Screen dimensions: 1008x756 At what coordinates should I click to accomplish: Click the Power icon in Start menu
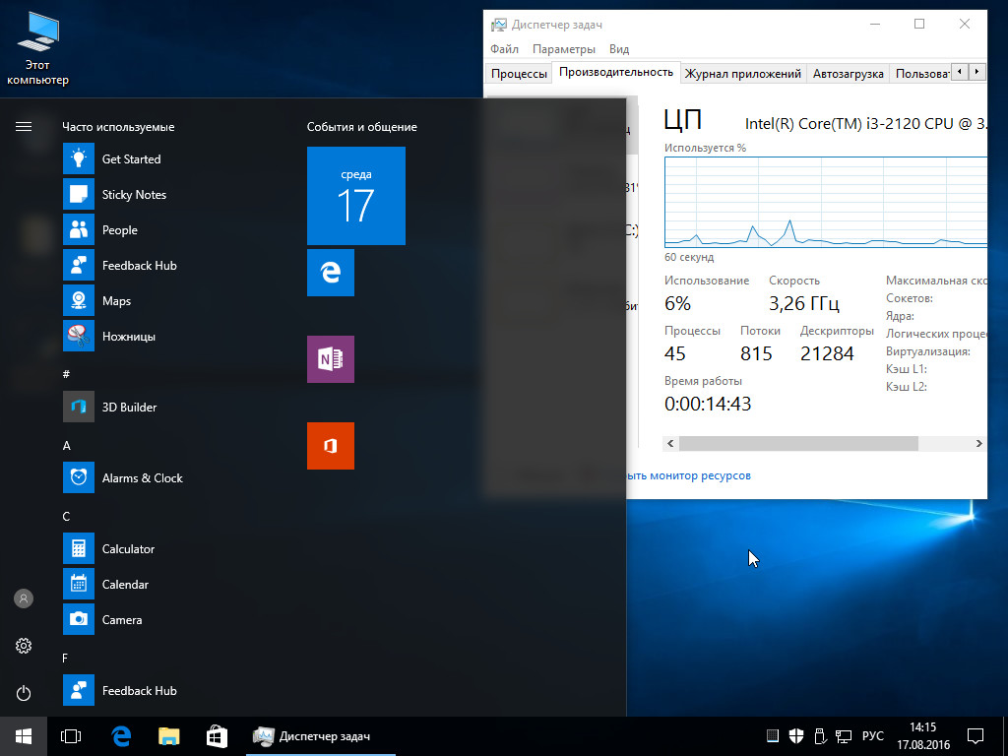pyautogui.click(x=24, y=693)
